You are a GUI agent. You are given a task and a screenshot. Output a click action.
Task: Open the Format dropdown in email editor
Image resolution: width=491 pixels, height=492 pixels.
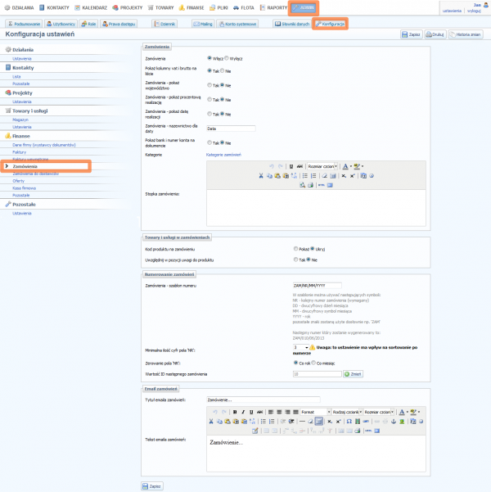(x=313, y=412)
